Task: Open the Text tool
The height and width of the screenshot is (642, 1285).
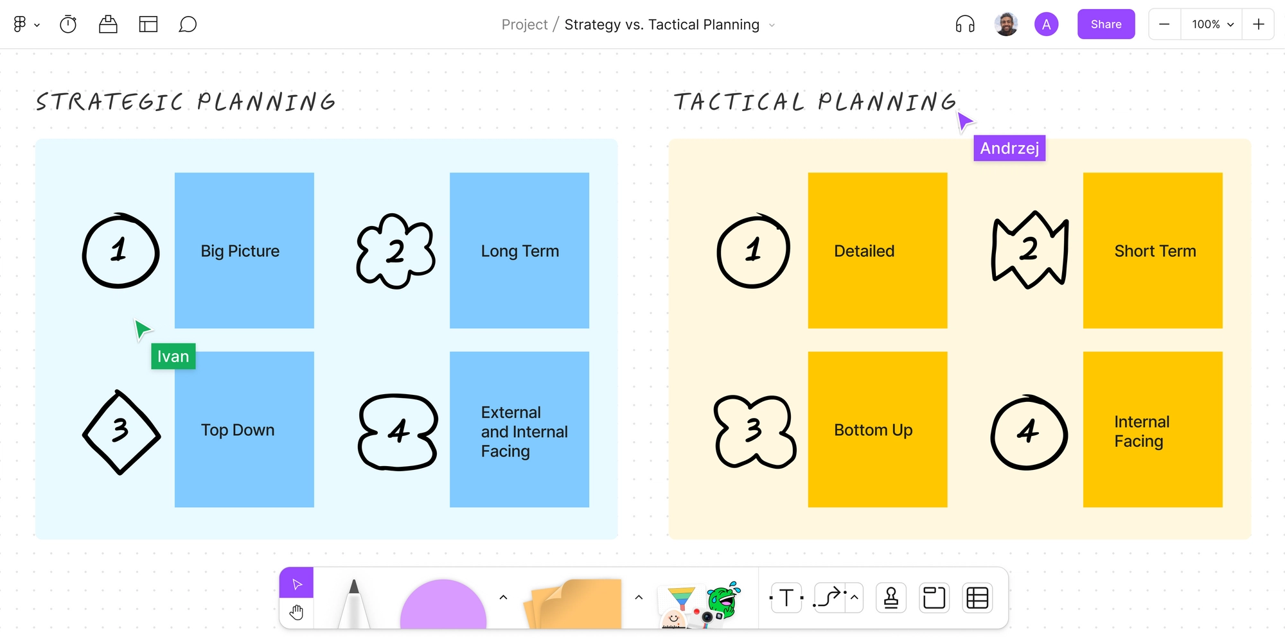Action: tap(785, 597)
